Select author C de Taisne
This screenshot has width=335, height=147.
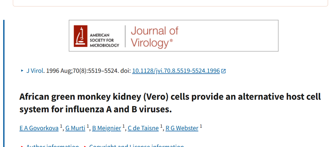(x=143, y=128)
